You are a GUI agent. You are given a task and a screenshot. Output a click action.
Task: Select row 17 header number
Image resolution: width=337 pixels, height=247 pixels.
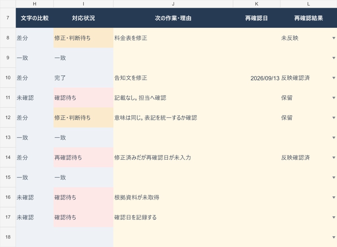coord(8,217)
